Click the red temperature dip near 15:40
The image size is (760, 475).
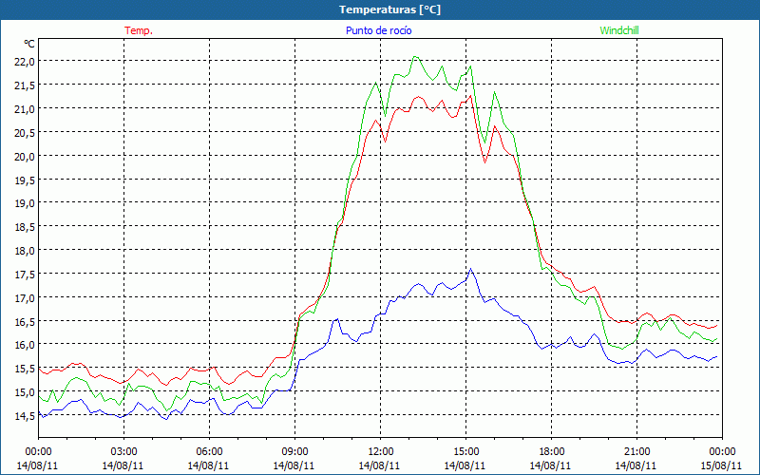[x=484, y=162]
